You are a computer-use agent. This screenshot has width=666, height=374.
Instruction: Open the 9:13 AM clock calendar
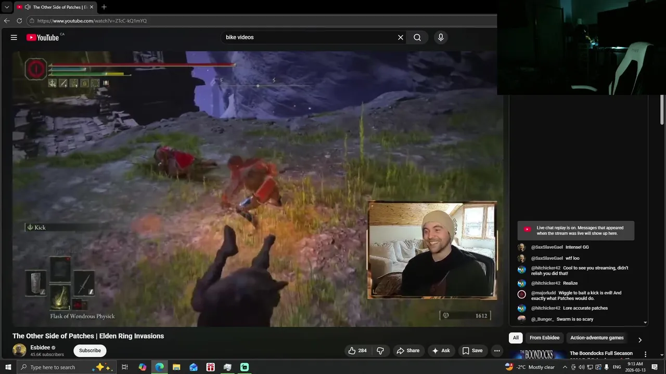click(x=635, y=367)
